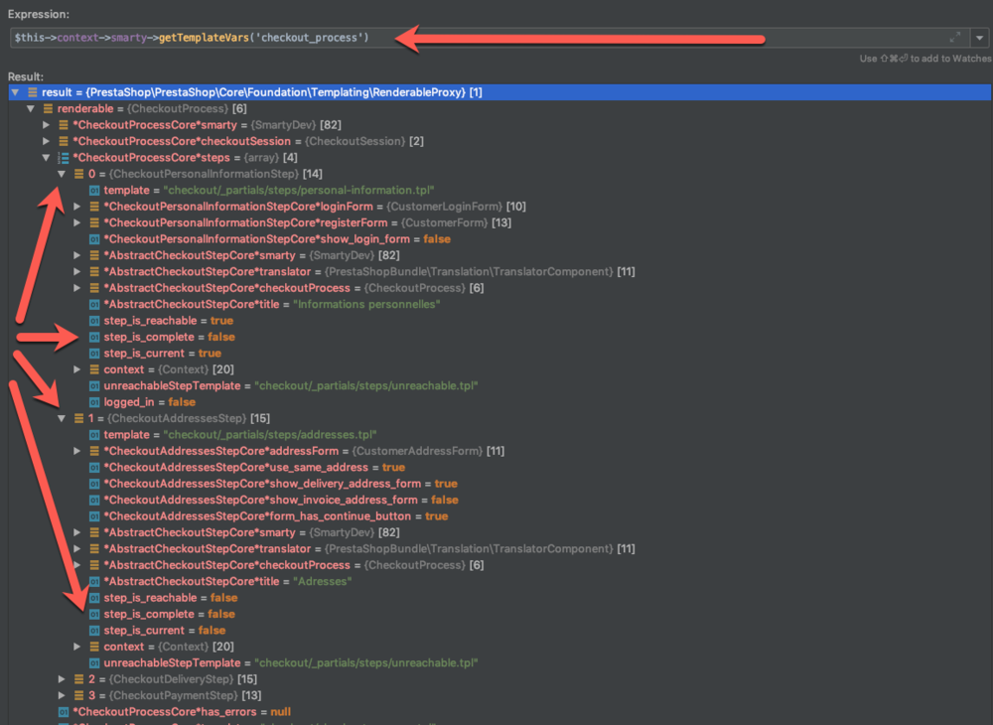Click the primitive icon next to the template field

click(93, 190)
